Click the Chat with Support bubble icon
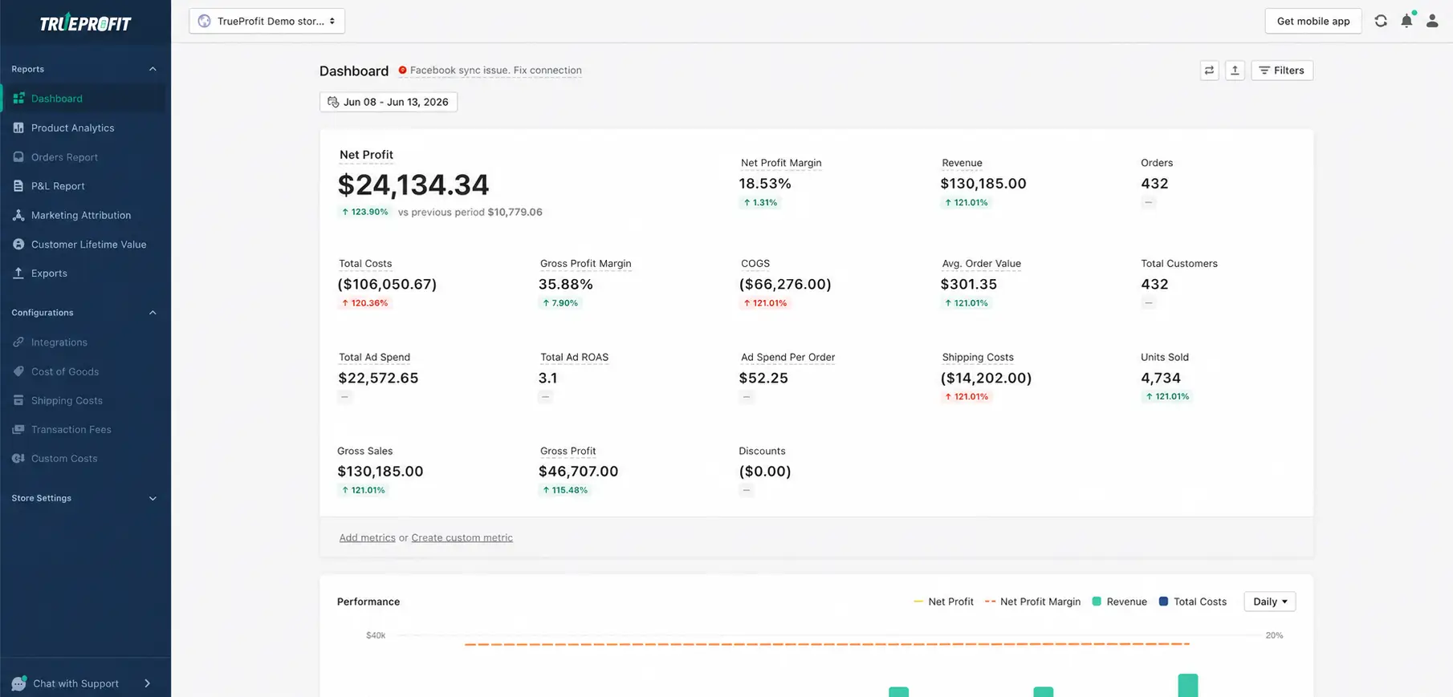 pos(18,683)
